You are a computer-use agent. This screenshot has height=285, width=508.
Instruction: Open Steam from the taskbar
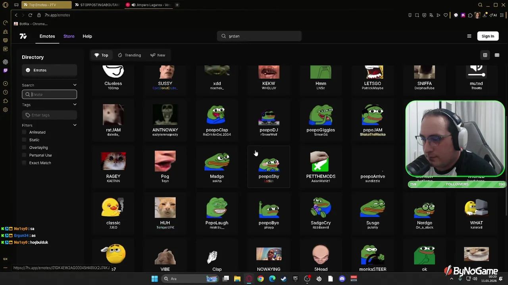pos(283,279)
